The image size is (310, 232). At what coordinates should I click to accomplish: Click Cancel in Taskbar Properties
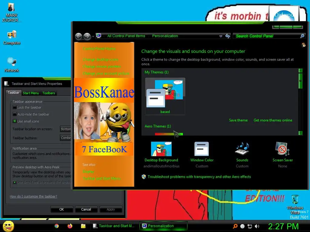pyautogui.click(x=86, y=209)
